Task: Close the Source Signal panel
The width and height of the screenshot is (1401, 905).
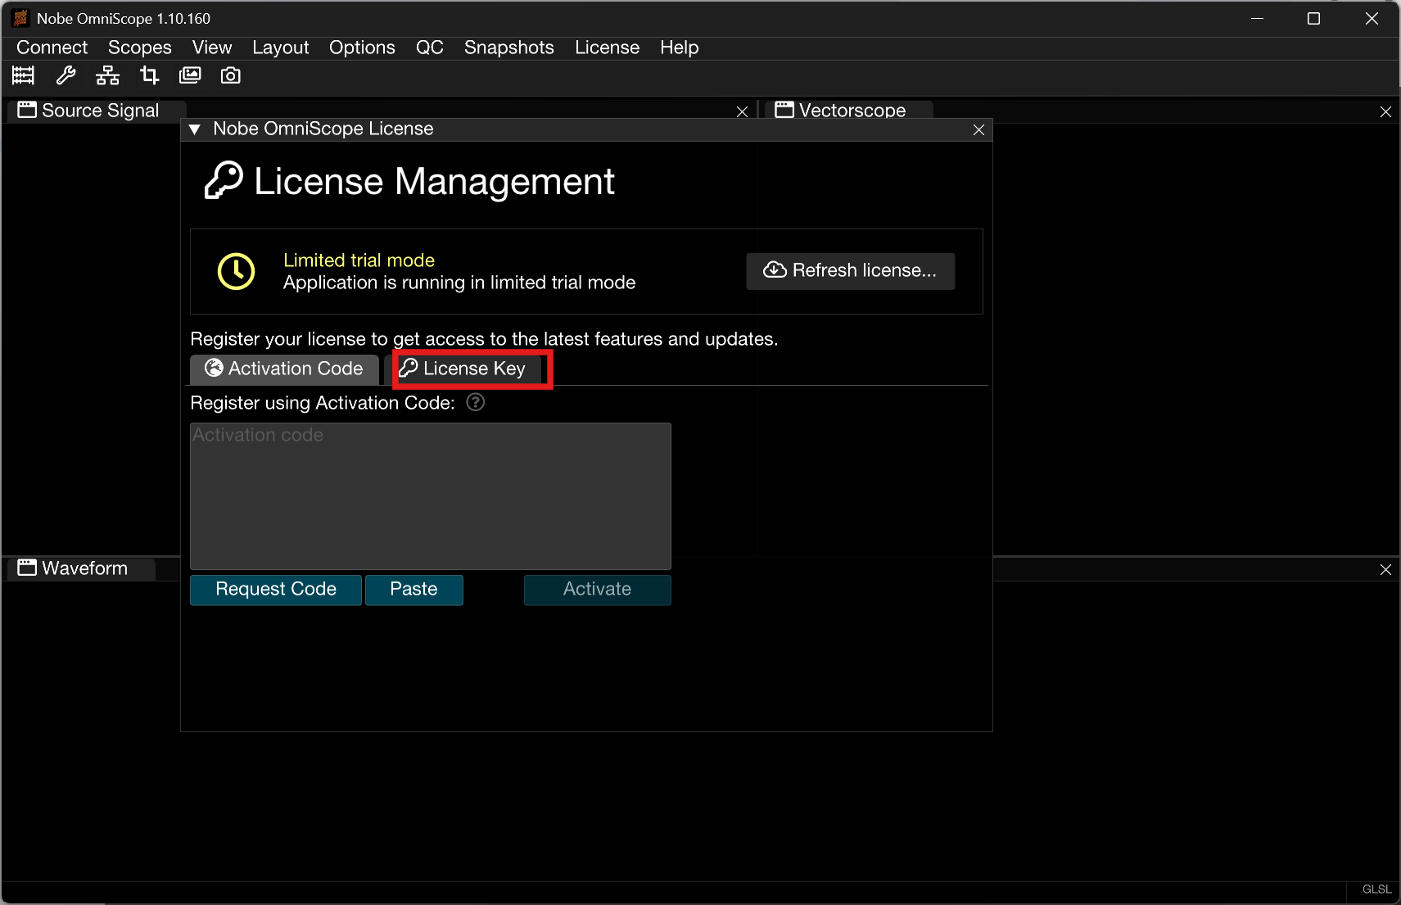Action: [x=742, y=111]
